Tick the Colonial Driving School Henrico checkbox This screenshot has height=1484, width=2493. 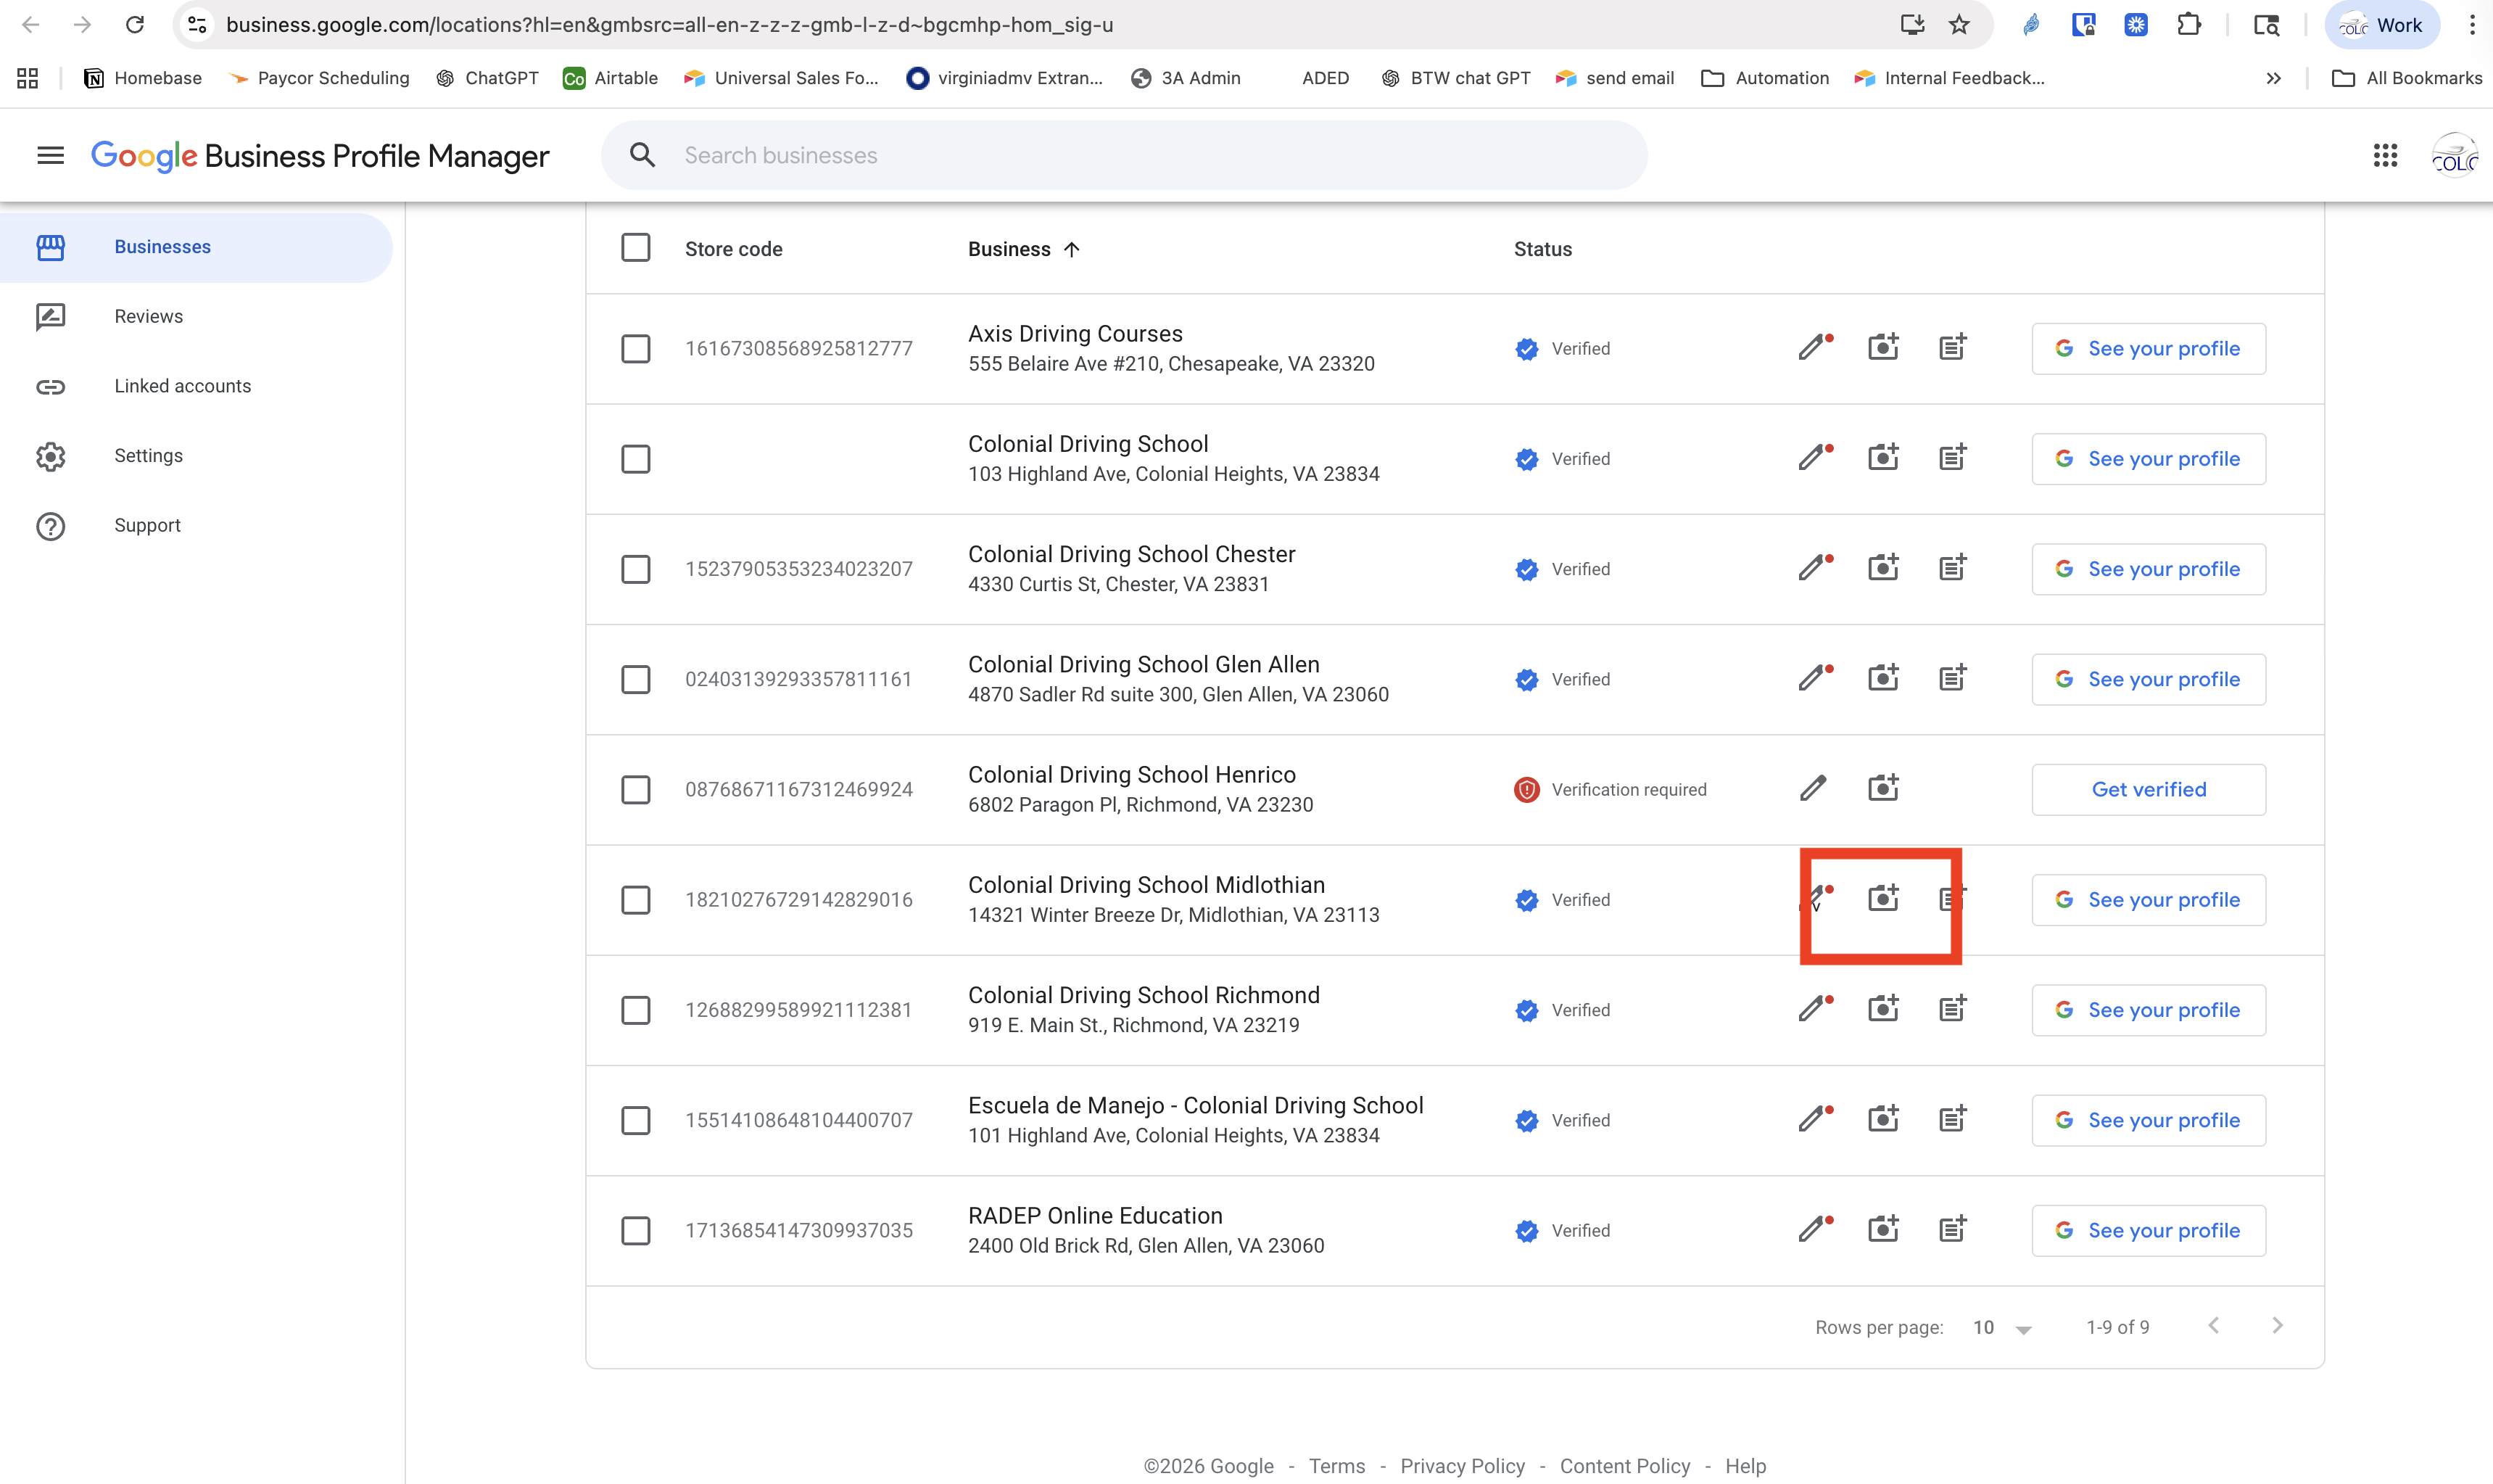[x=636, y=789]
